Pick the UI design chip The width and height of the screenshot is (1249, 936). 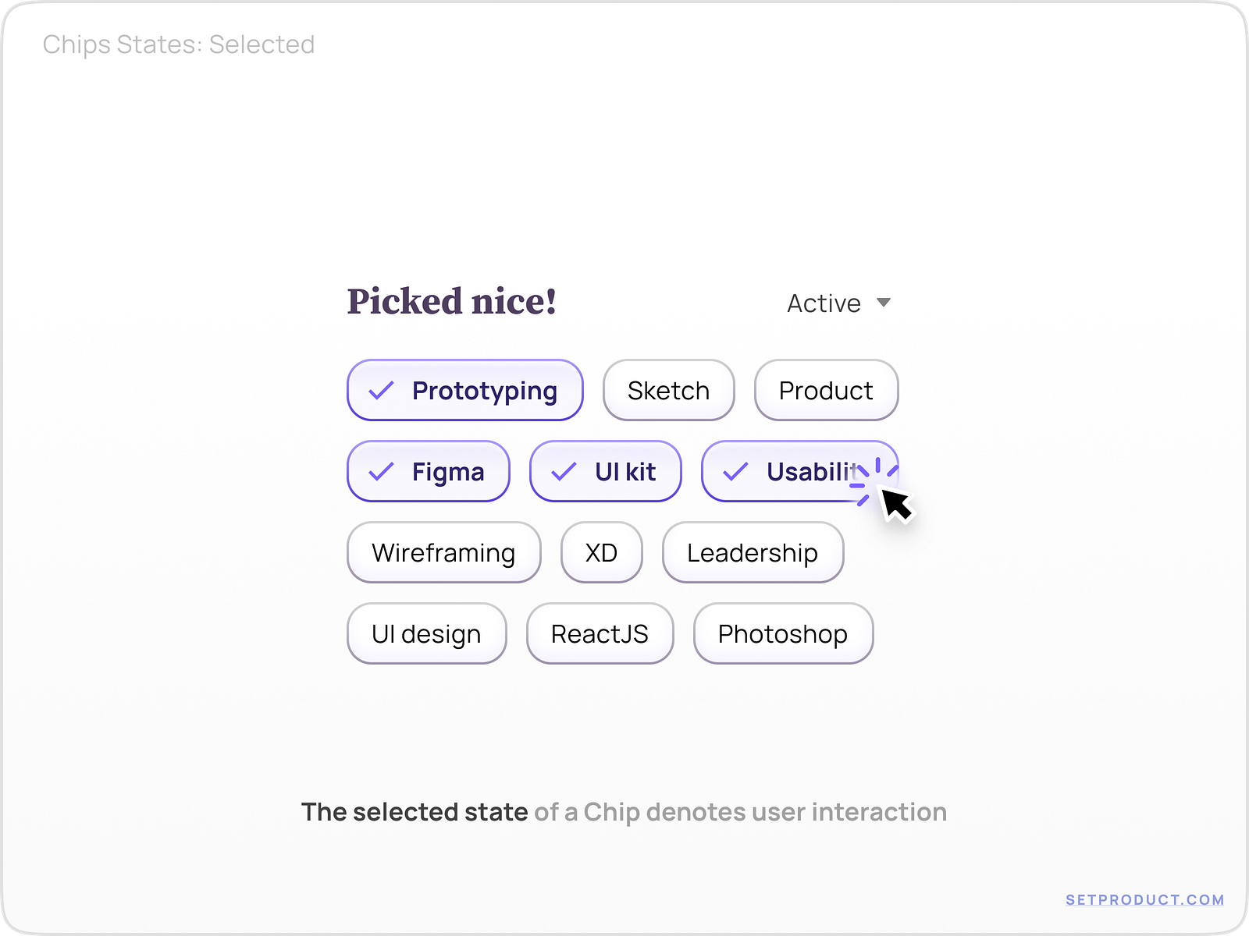click(x=426, y=633)
